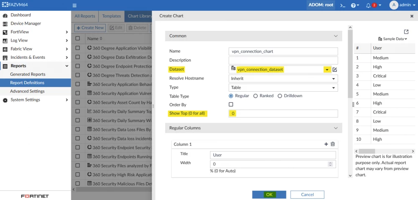Expand Incidents & Events menu chevron
The image size is (418, 200).
click(x=66, y=57)
